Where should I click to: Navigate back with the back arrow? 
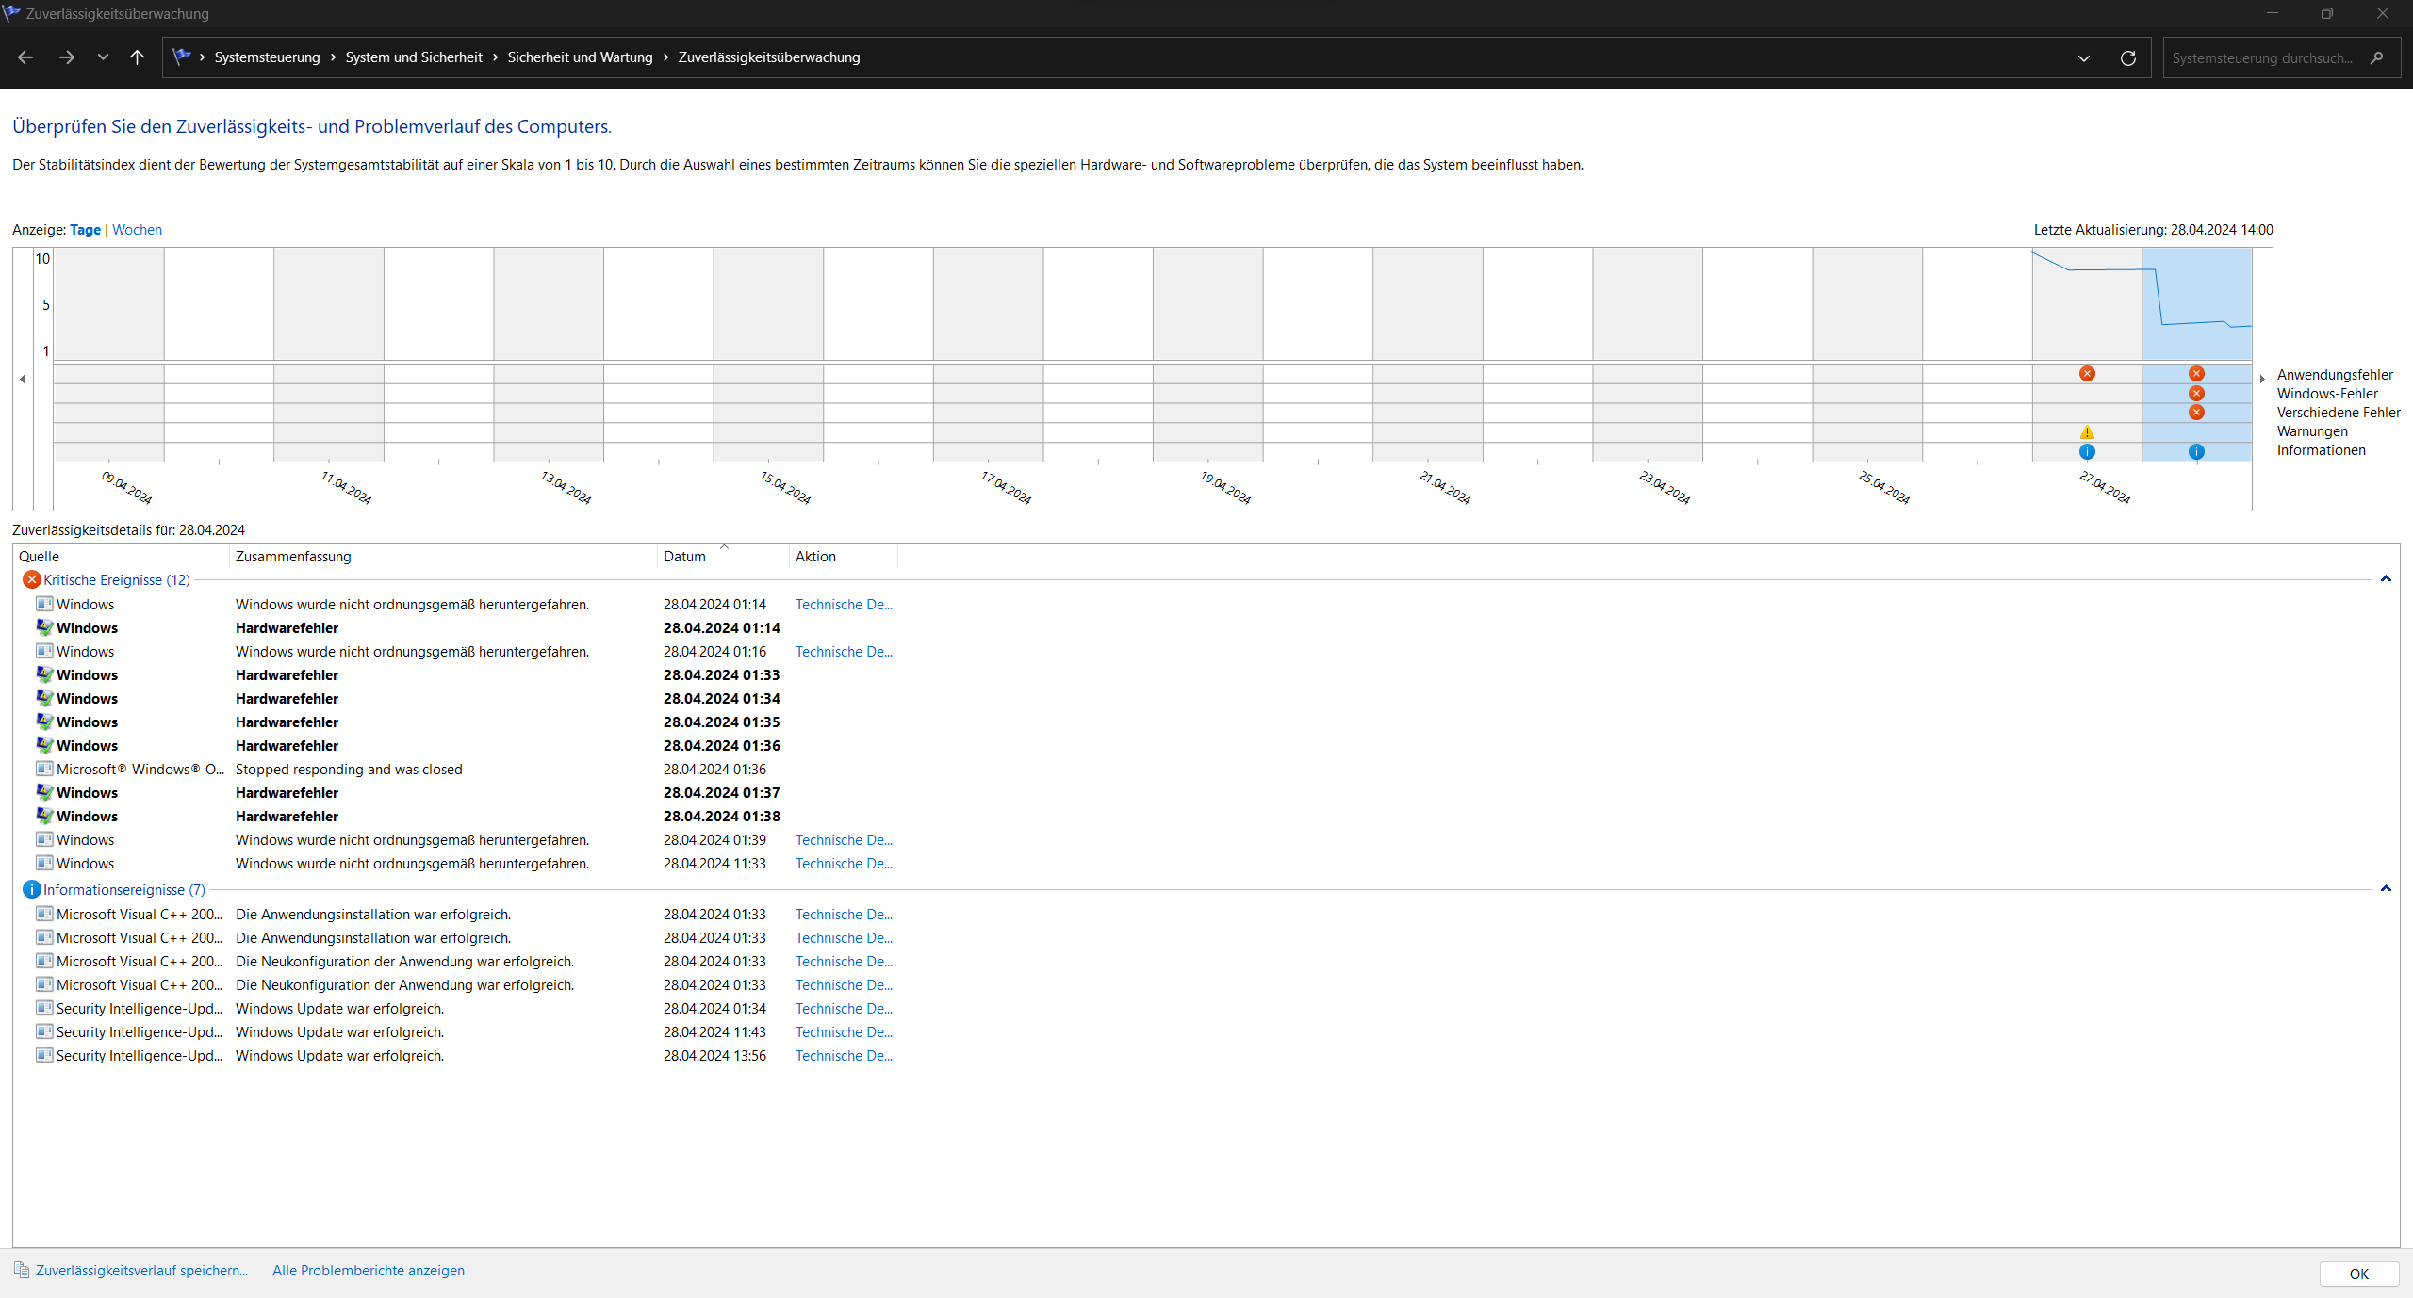tap(25, 57)
